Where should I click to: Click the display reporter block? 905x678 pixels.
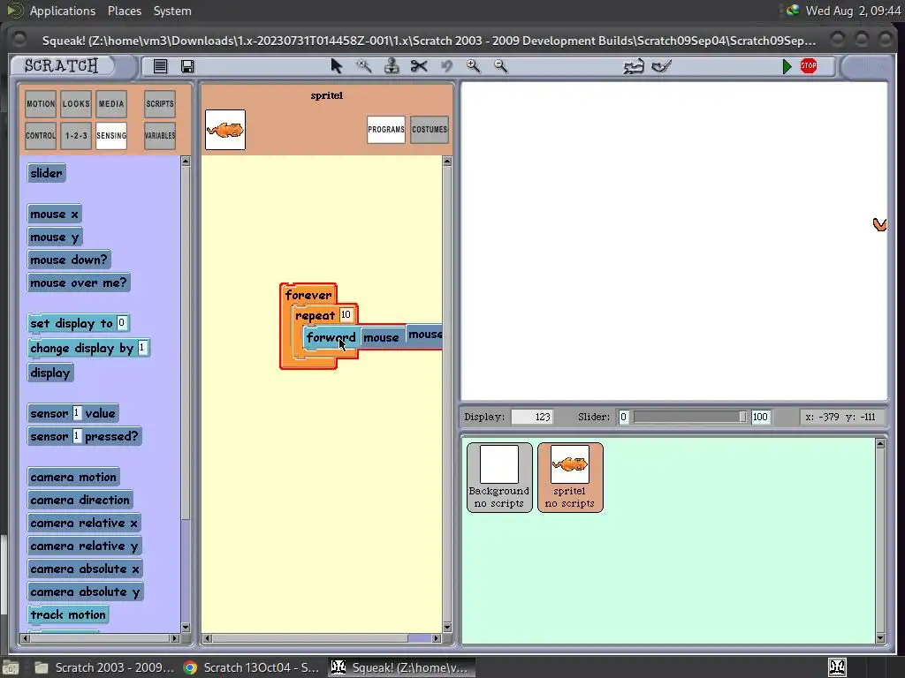(x=50, y=373)
